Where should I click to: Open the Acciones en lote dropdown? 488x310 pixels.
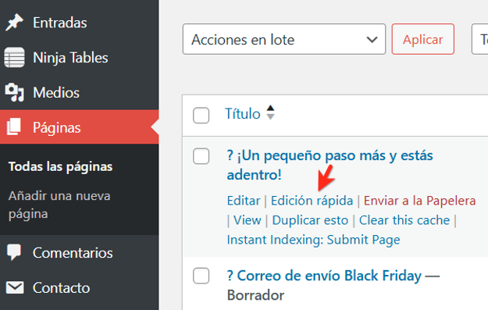(284, 39)
